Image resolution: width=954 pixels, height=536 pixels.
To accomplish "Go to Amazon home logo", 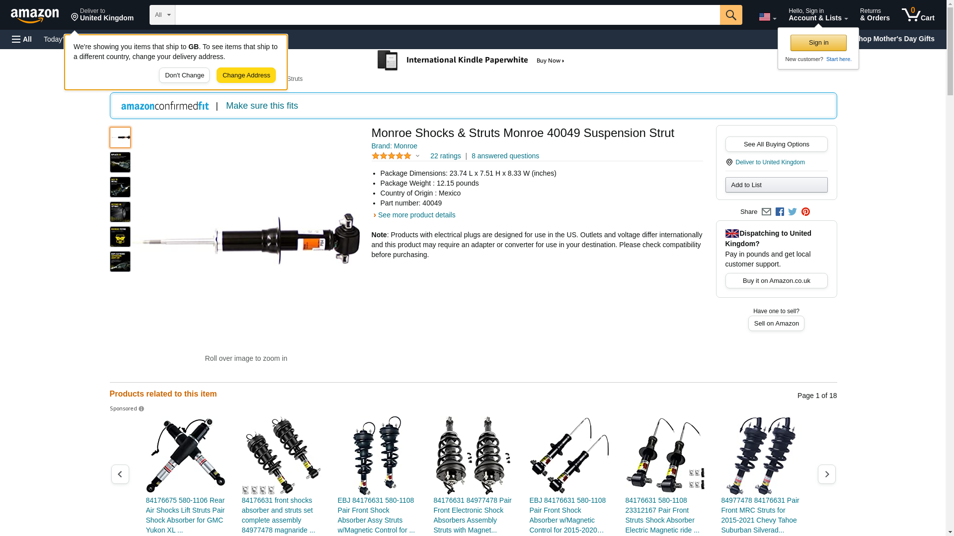I will tap(35, 15).
